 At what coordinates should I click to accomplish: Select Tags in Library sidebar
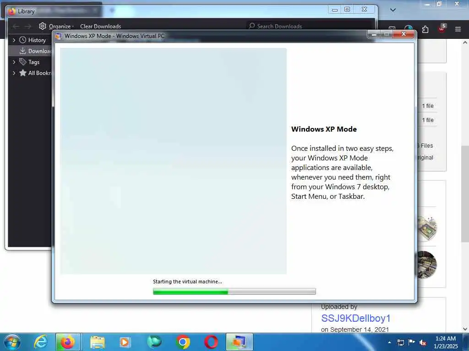point(29,62)
